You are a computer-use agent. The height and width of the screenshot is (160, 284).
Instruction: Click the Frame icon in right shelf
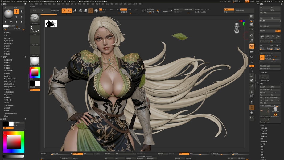tap(252, 75)
